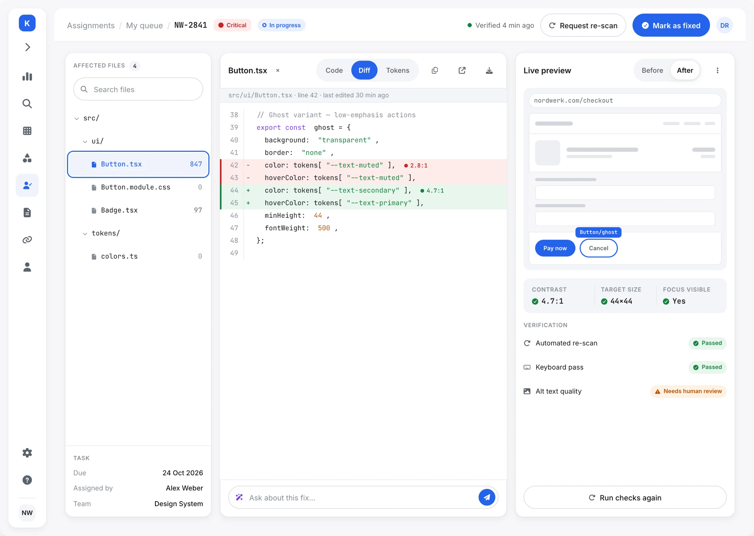Viewport: 754px width, 536px height.
Task: Click the nordwerk.com/checkout URL bar
Action: click(625, 100)
